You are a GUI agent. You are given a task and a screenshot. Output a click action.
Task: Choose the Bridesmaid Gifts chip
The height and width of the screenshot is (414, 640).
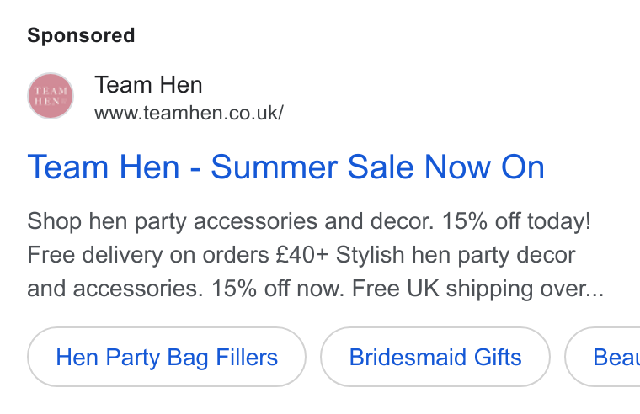click(x=435, y=357)
